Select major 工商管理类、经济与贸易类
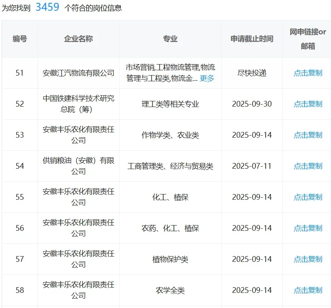Viewport: 331px width, 308px height. 170,166
